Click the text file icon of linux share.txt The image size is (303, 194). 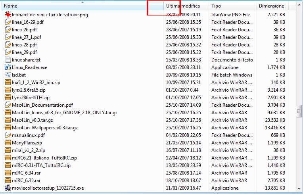[8, 60]
